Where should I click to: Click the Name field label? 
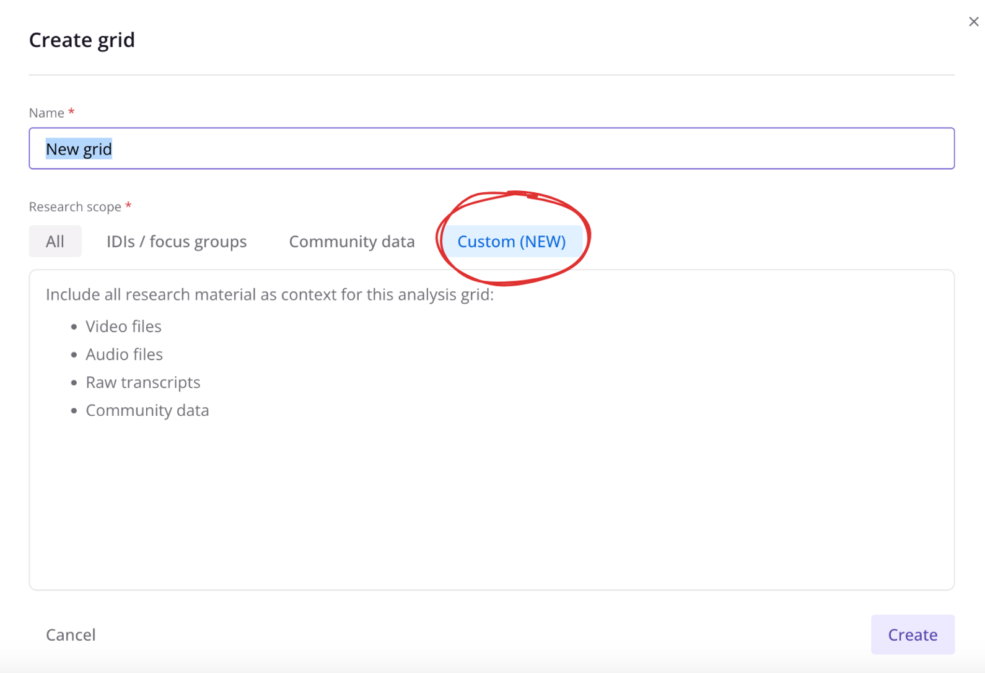tap(46, 113)
